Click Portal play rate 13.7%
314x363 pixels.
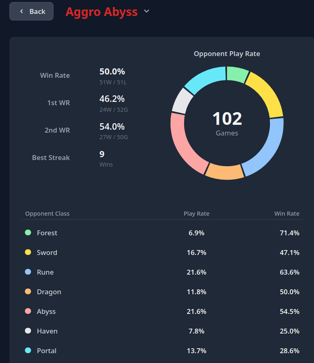point(196,351)
